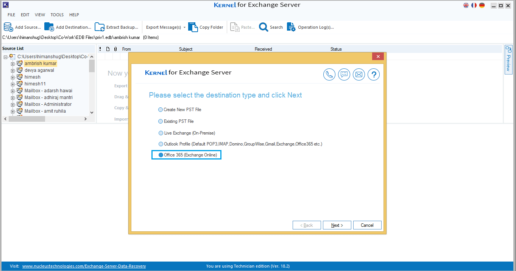The width and height of the screenshot is (516, 271).
Task: Switch language with the French flag
Action: 474,5
